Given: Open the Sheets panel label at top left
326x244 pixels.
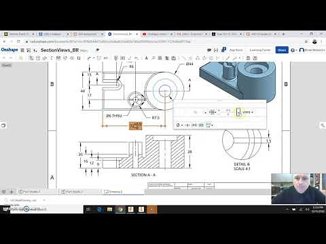Looking at the screenshot, I should tap(6, 65).
